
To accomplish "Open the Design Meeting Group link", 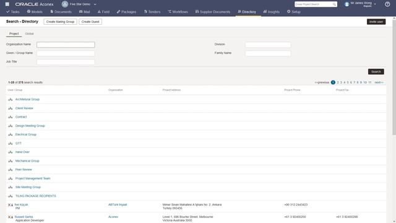I will pos(30,126).
